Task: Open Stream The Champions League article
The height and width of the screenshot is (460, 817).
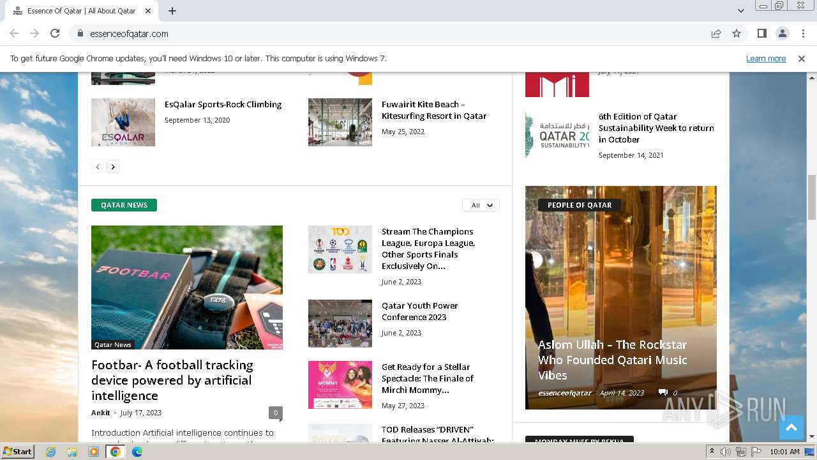Action: click(428, 249)
